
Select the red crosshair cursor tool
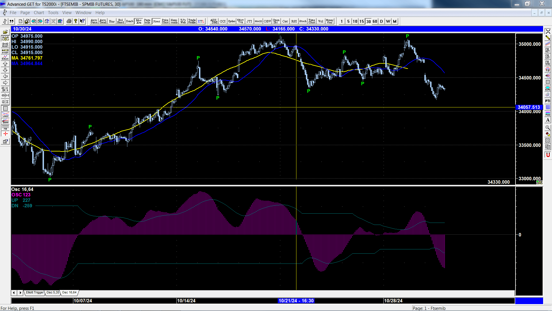[x=5, y=134]
